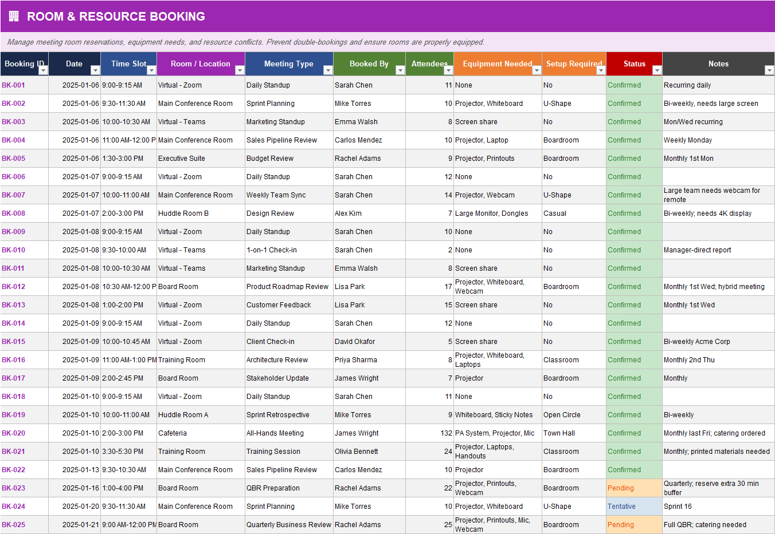Select booking ID BK-001
This screenshot has height=534, width=775.
pyautogui.click(x=14, y=85)
